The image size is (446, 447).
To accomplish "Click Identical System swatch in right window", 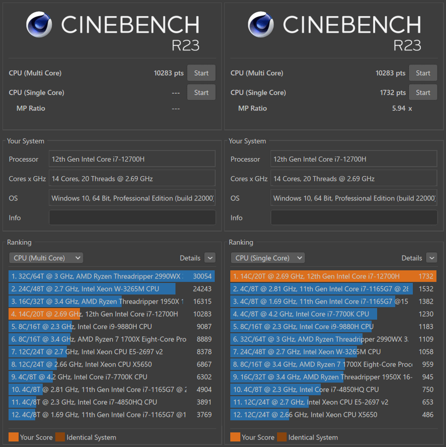I will pyautogui.click(x=282, y=437).
